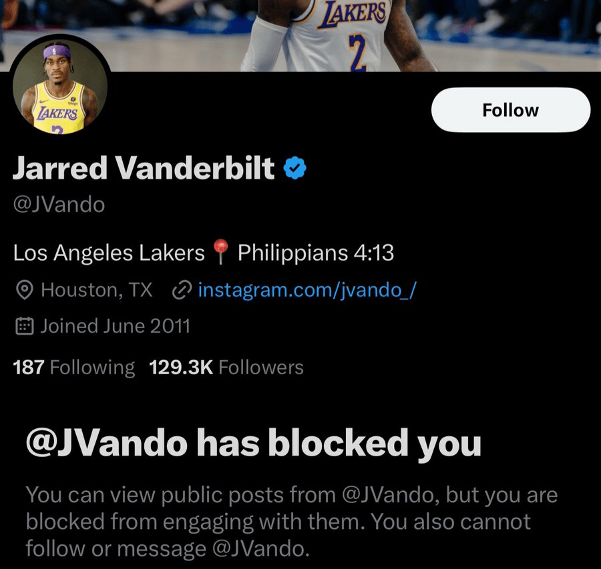This screenshot has width=601, height=569.
Task: Click the blue verified checkmark badge
Action: [294, 167]
